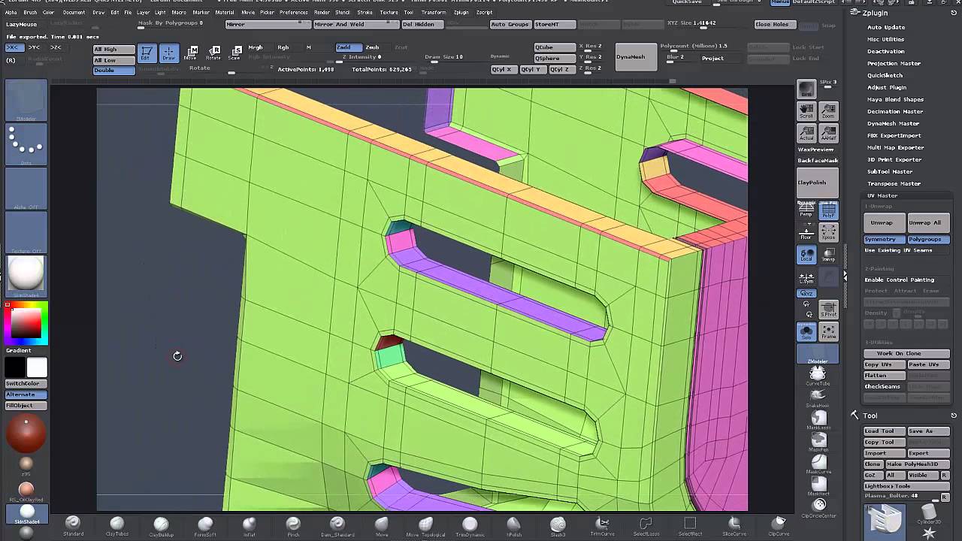
Task: Expand the SubTool Master section
Action: point(890,171)
